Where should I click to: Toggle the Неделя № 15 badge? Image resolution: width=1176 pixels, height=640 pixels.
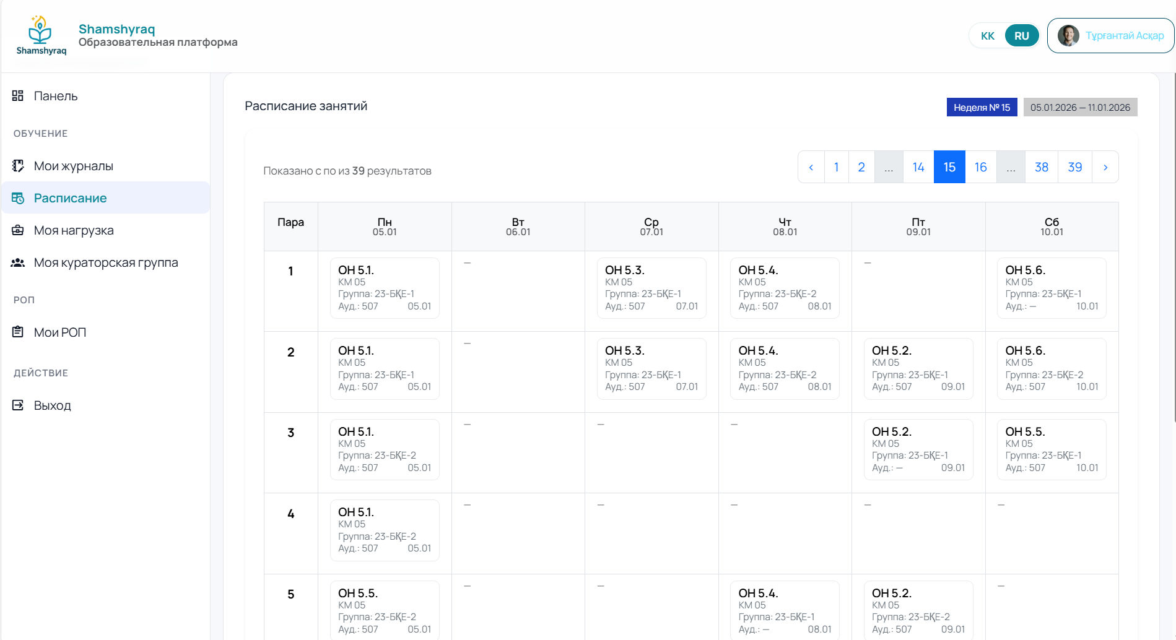[x=982, y=107]
